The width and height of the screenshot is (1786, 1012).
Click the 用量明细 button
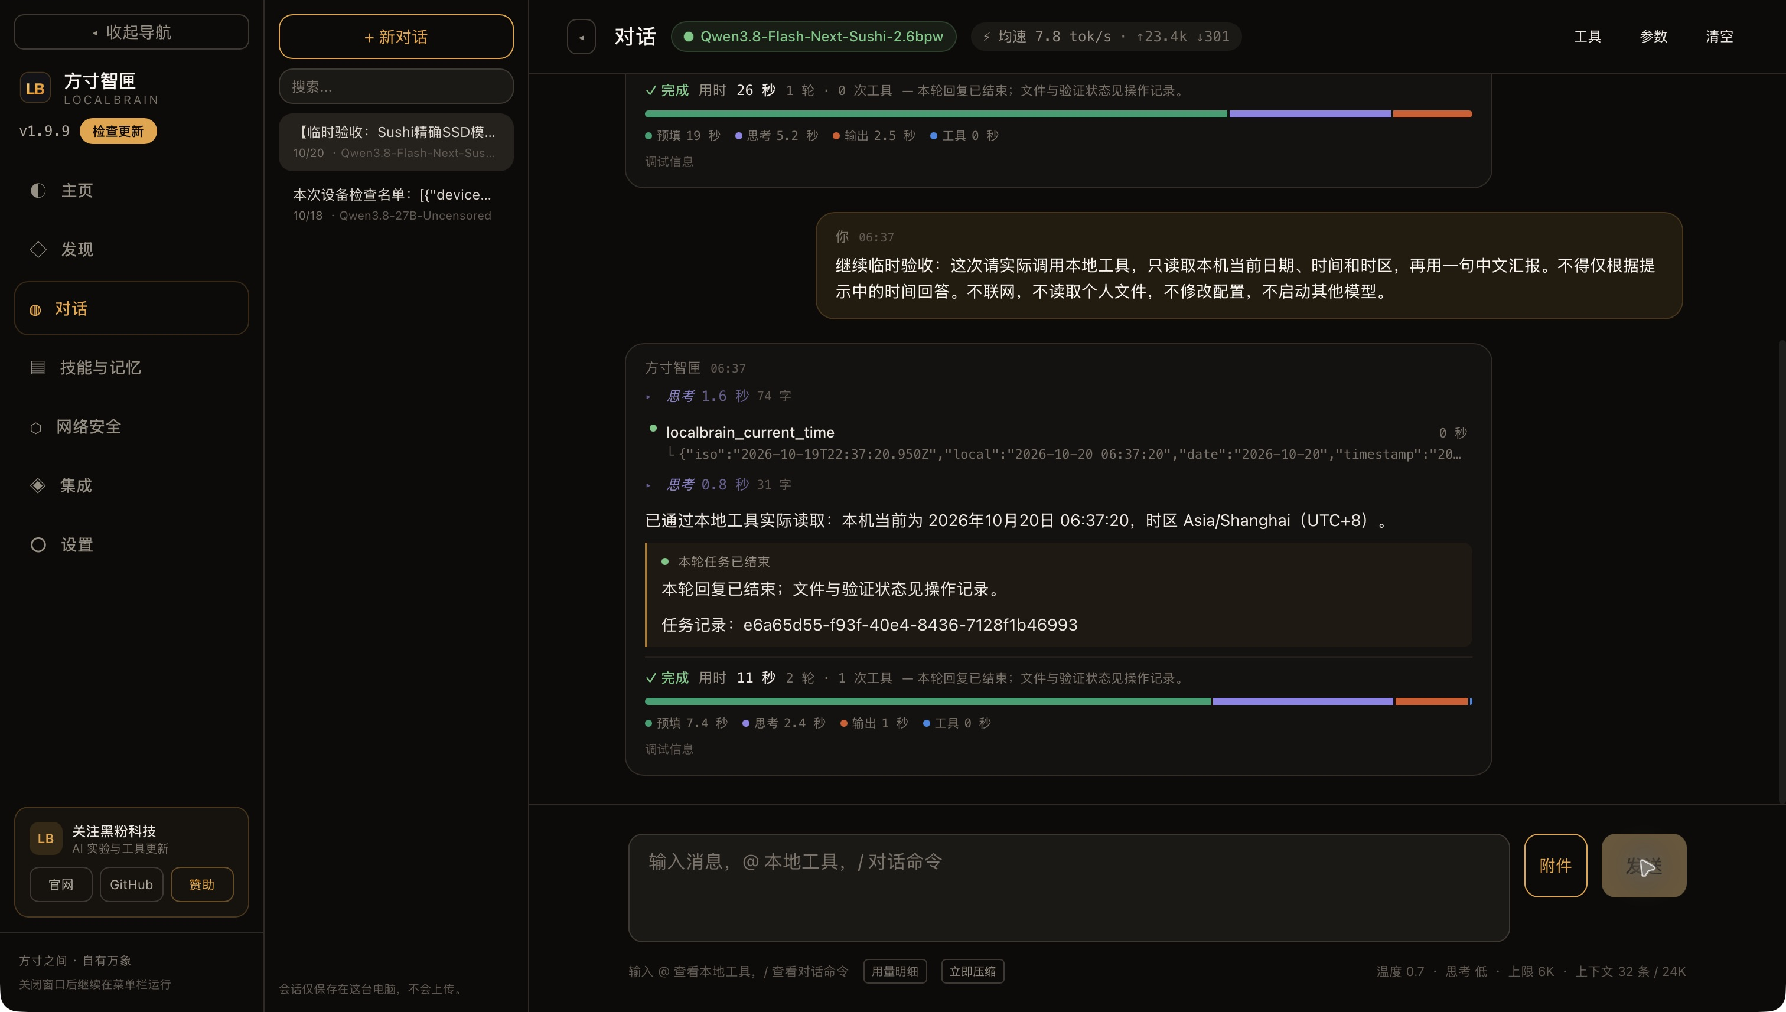coord(895,972)
